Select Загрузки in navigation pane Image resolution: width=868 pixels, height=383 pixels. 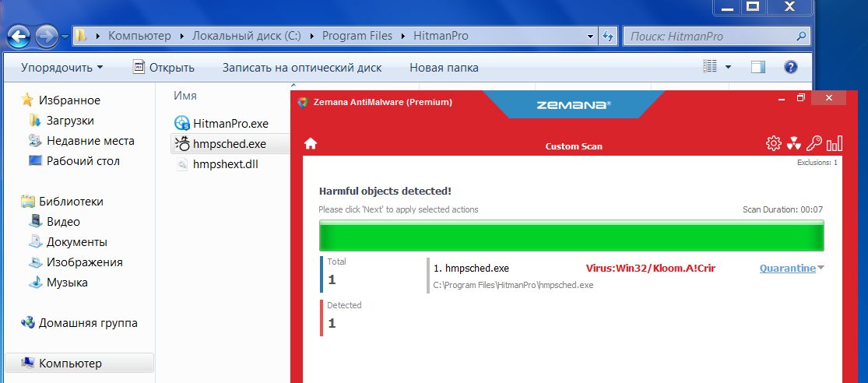click(70, 121)
